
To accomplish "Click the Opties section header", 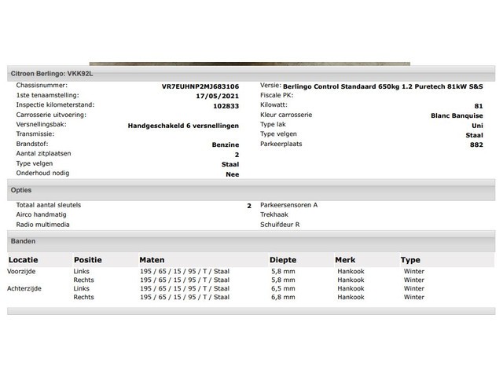I will point(251,190).
